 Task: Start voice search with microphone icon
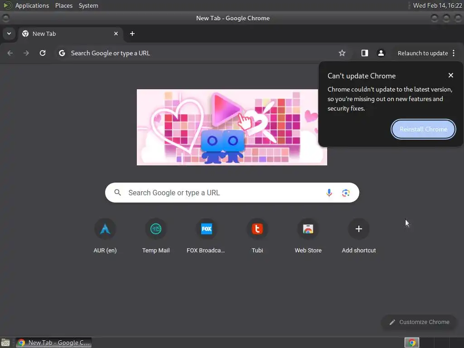(x=329, y=193)
